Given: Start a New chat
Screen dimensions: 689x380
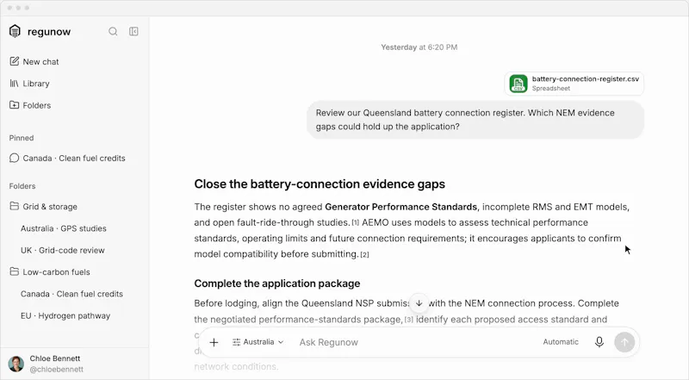Looking at the screenshot, I should pos(34,61).
